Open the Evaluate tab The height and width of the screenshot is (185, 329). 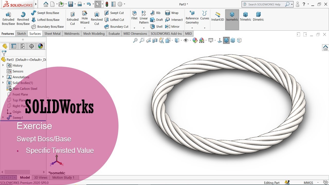tap(114, 34)
